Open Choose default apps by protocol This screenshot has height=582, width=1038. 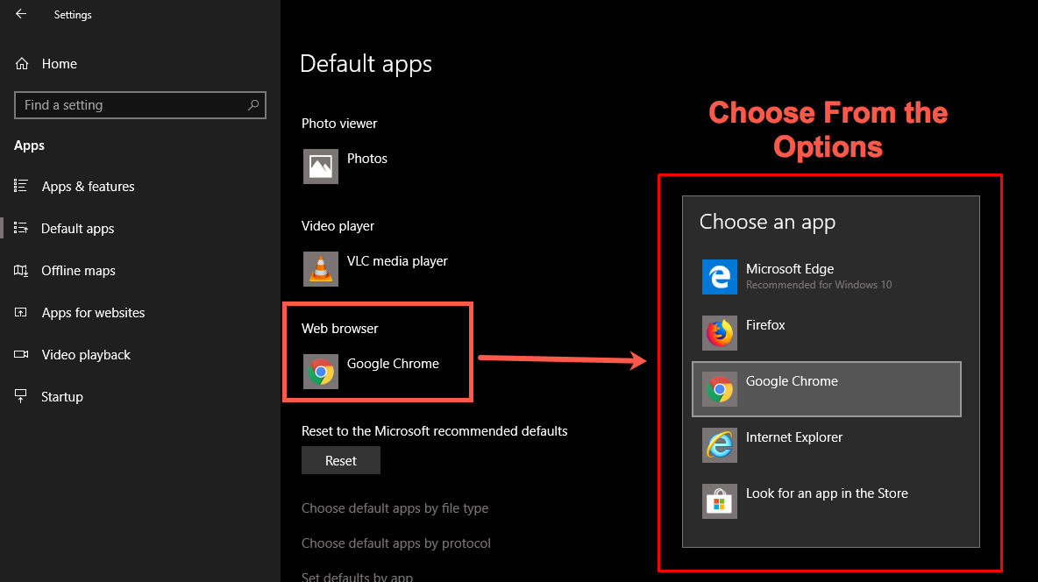coord(395,543)
